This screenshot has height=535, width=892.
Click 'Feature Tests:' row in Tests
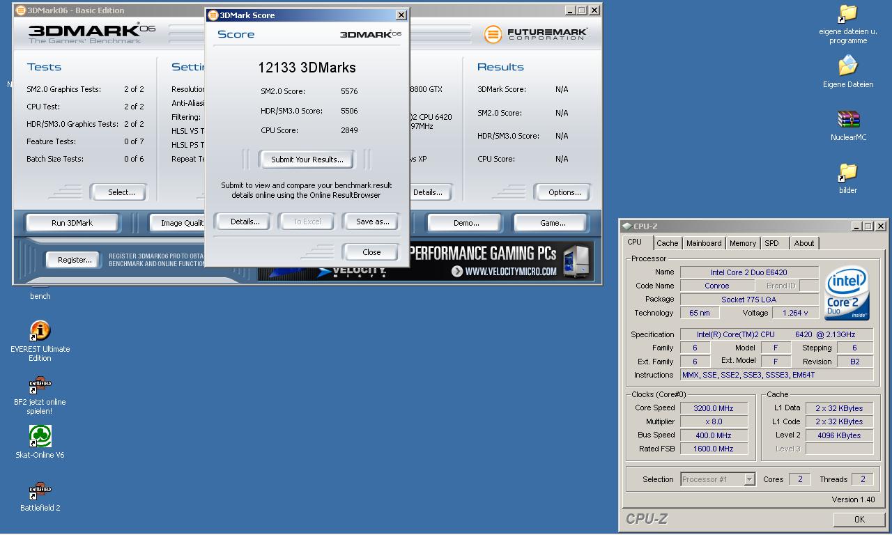point(85,141)
